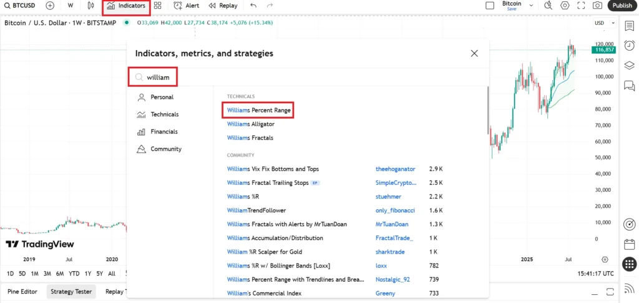Set chart range to 1M
The height and width of the screenshot is (303, 639).
coord(35,274)
